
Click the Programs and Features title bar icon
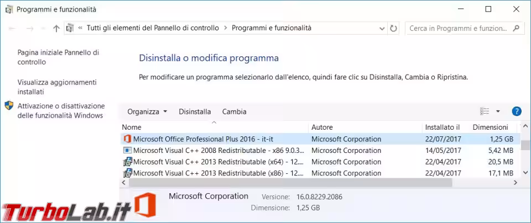coord(10,9)
